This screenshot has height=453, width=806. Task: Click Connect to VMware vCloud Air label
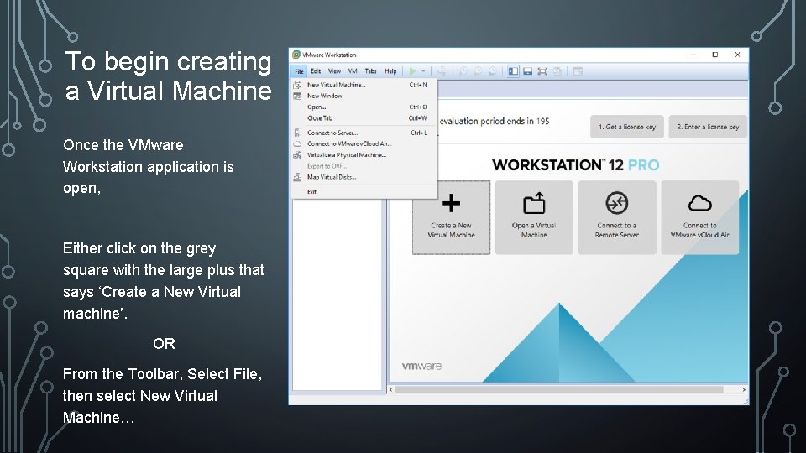[699, 230]
